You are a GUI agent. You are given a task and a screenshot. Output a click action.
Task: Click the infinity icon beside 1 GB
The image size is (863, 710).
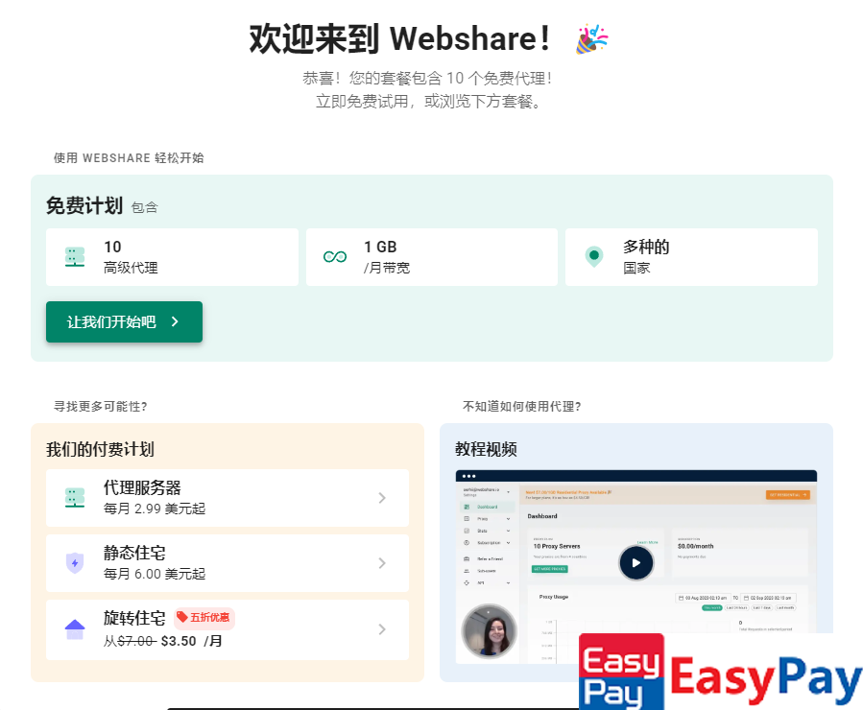tap(335, 257)
